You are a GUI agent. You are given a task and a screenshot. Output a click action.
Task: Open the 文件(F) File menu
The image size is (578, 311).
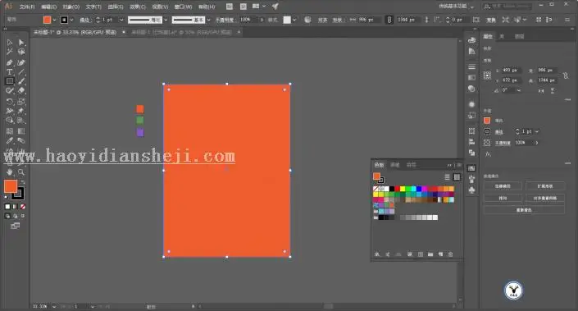(x=27, y=7)
